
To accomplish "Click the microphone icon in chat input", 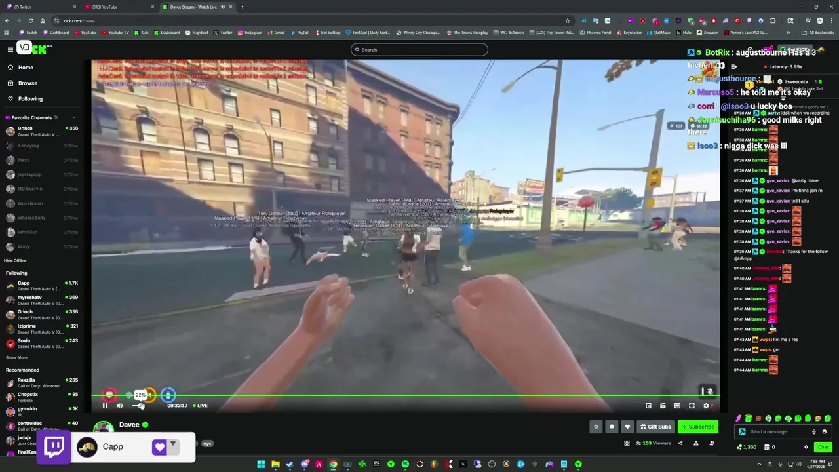I will click(814, 431).
